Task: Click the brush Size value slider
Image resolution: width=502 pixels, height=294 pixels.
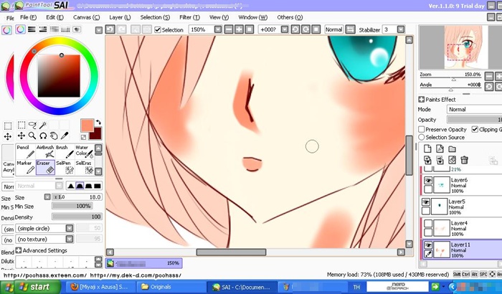Action: [77, 197]
